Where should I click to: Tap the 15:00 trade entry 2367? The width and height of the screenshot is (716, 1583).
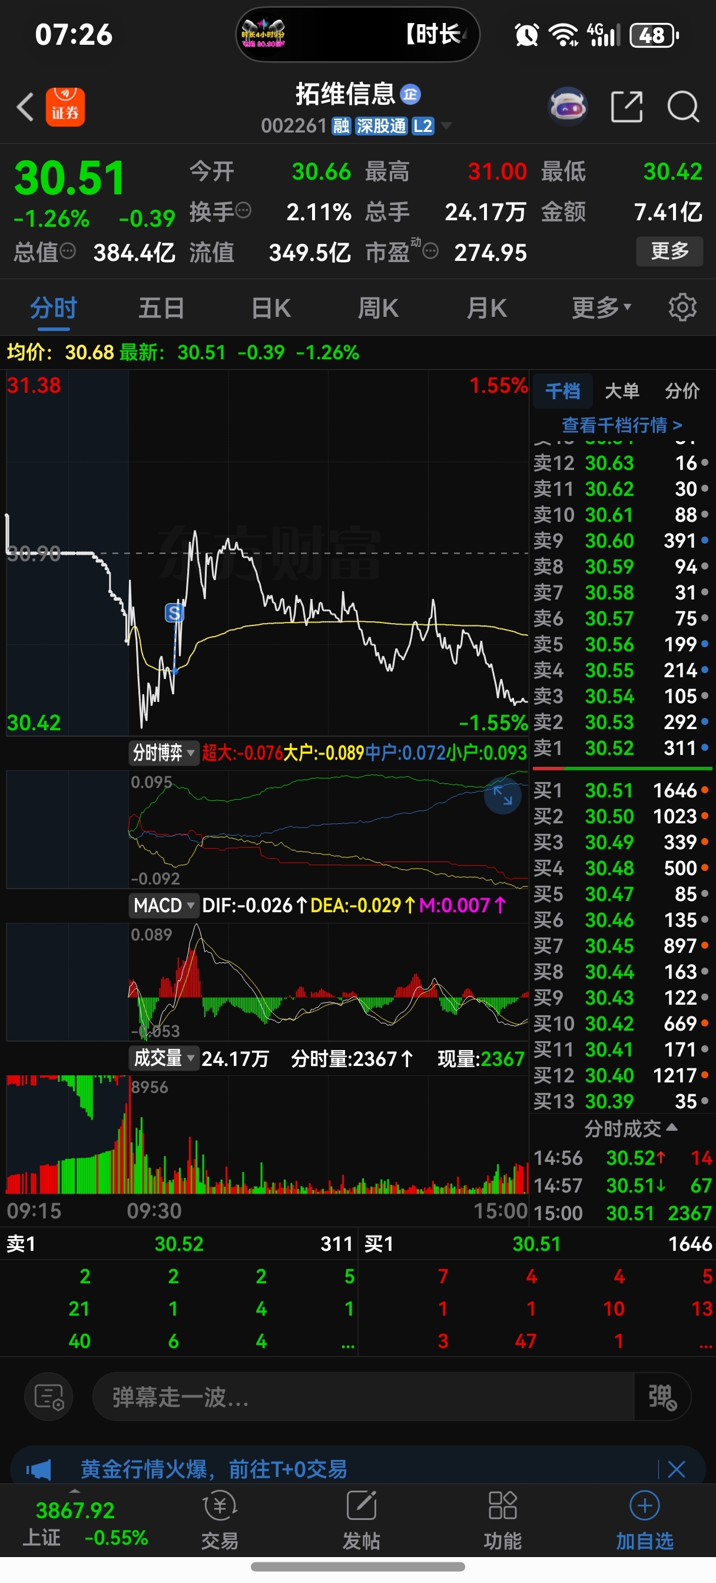click(622, 1213)
